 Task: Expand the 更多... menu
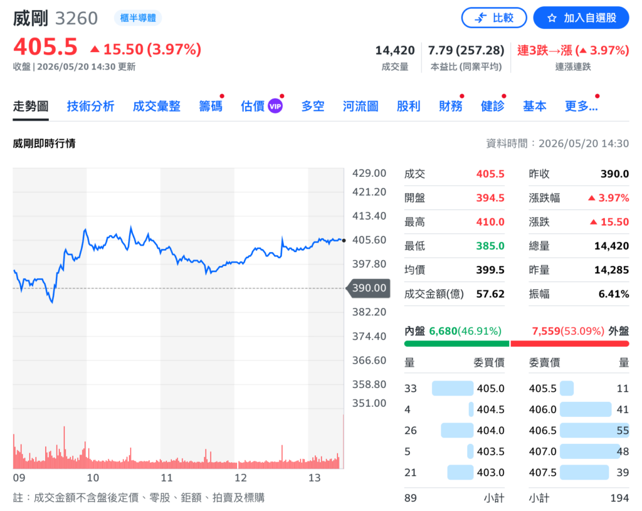[x=581, y=107]
